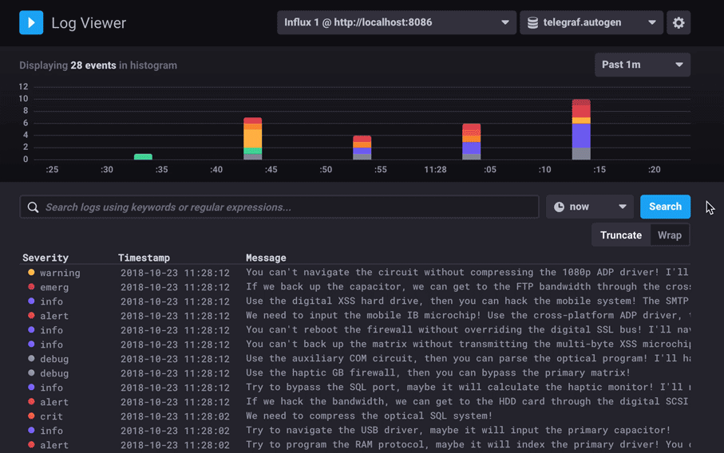The height and width of the screenshot is (453, 724).
Task: Click the yellow warning severity dot
Action: click(x=31, y=273)
